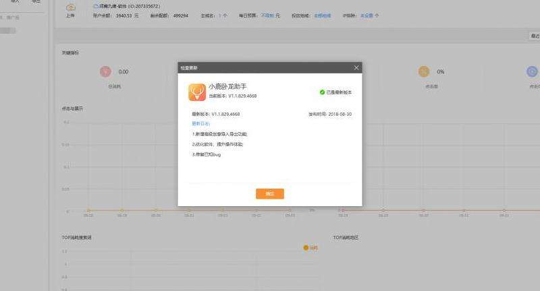Click the recent-period button at top right
The width and height of the screenshot is (540, 291).
[x=535, y=36]
